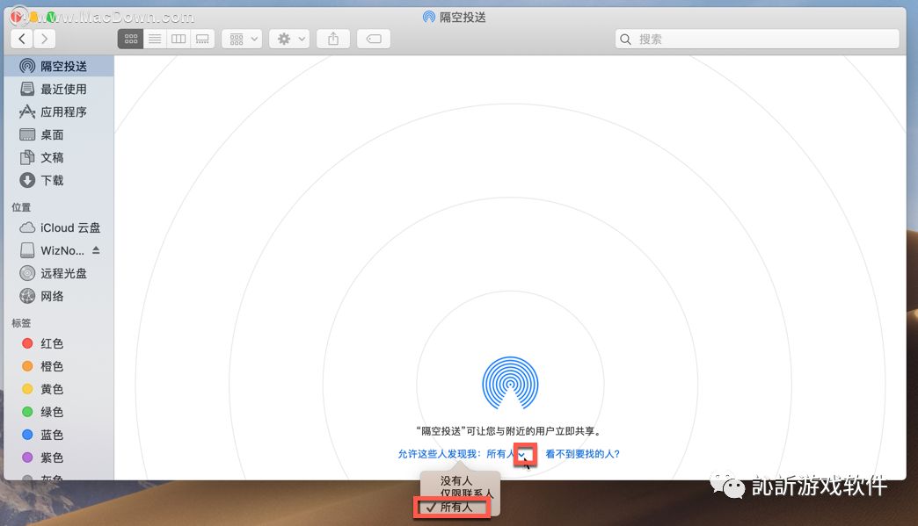Click the 看不到要找的人? link

pyautogui.click(x=582, y=454)
